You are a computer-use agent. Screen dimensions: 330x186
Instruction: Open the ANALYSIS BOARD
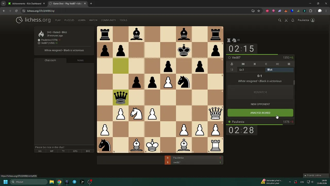(260, 113)
